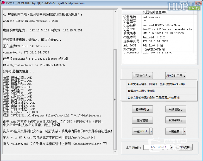Open the 软件帮助 dropdown button
The width and height of the screenshot is (203, 161).
[x=176, y=120]
